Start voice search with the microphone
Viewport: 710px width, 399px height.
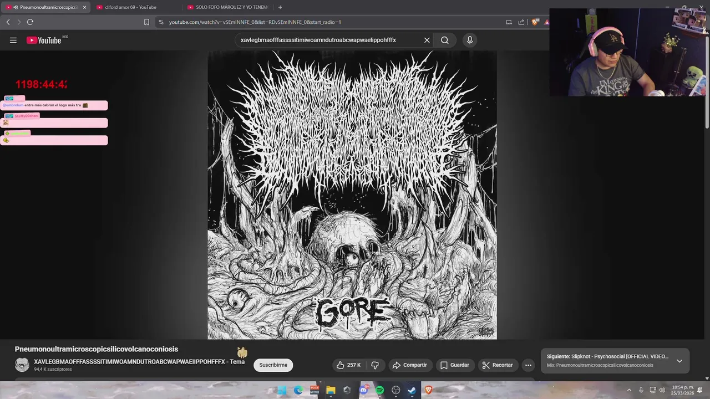[x=470, y=40]
